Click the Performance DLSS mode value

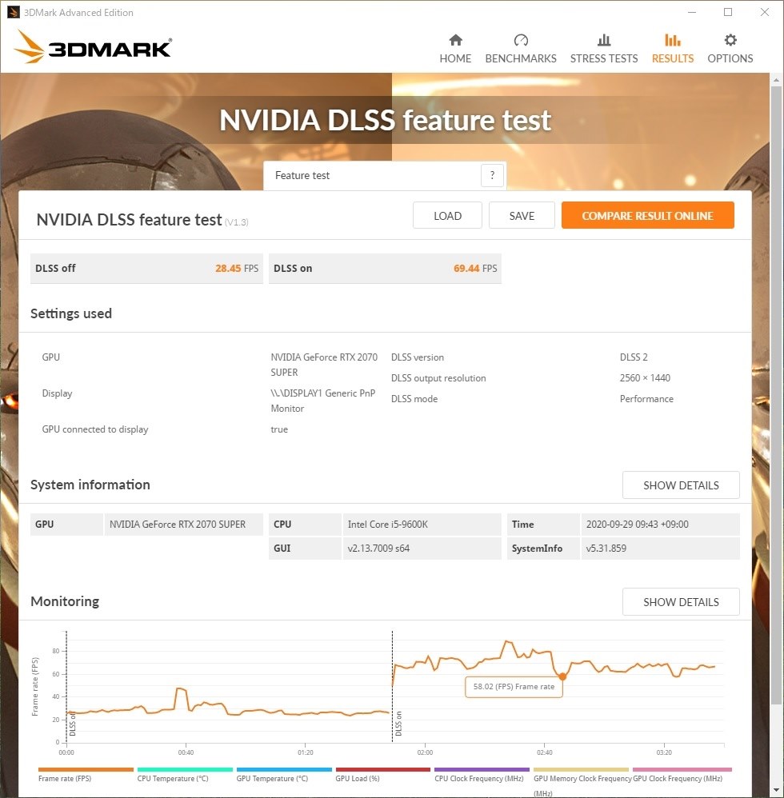[x=646, y=398]
